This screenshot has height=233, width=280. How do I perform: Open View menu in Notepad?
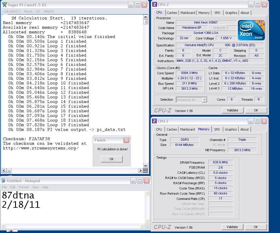35,187
